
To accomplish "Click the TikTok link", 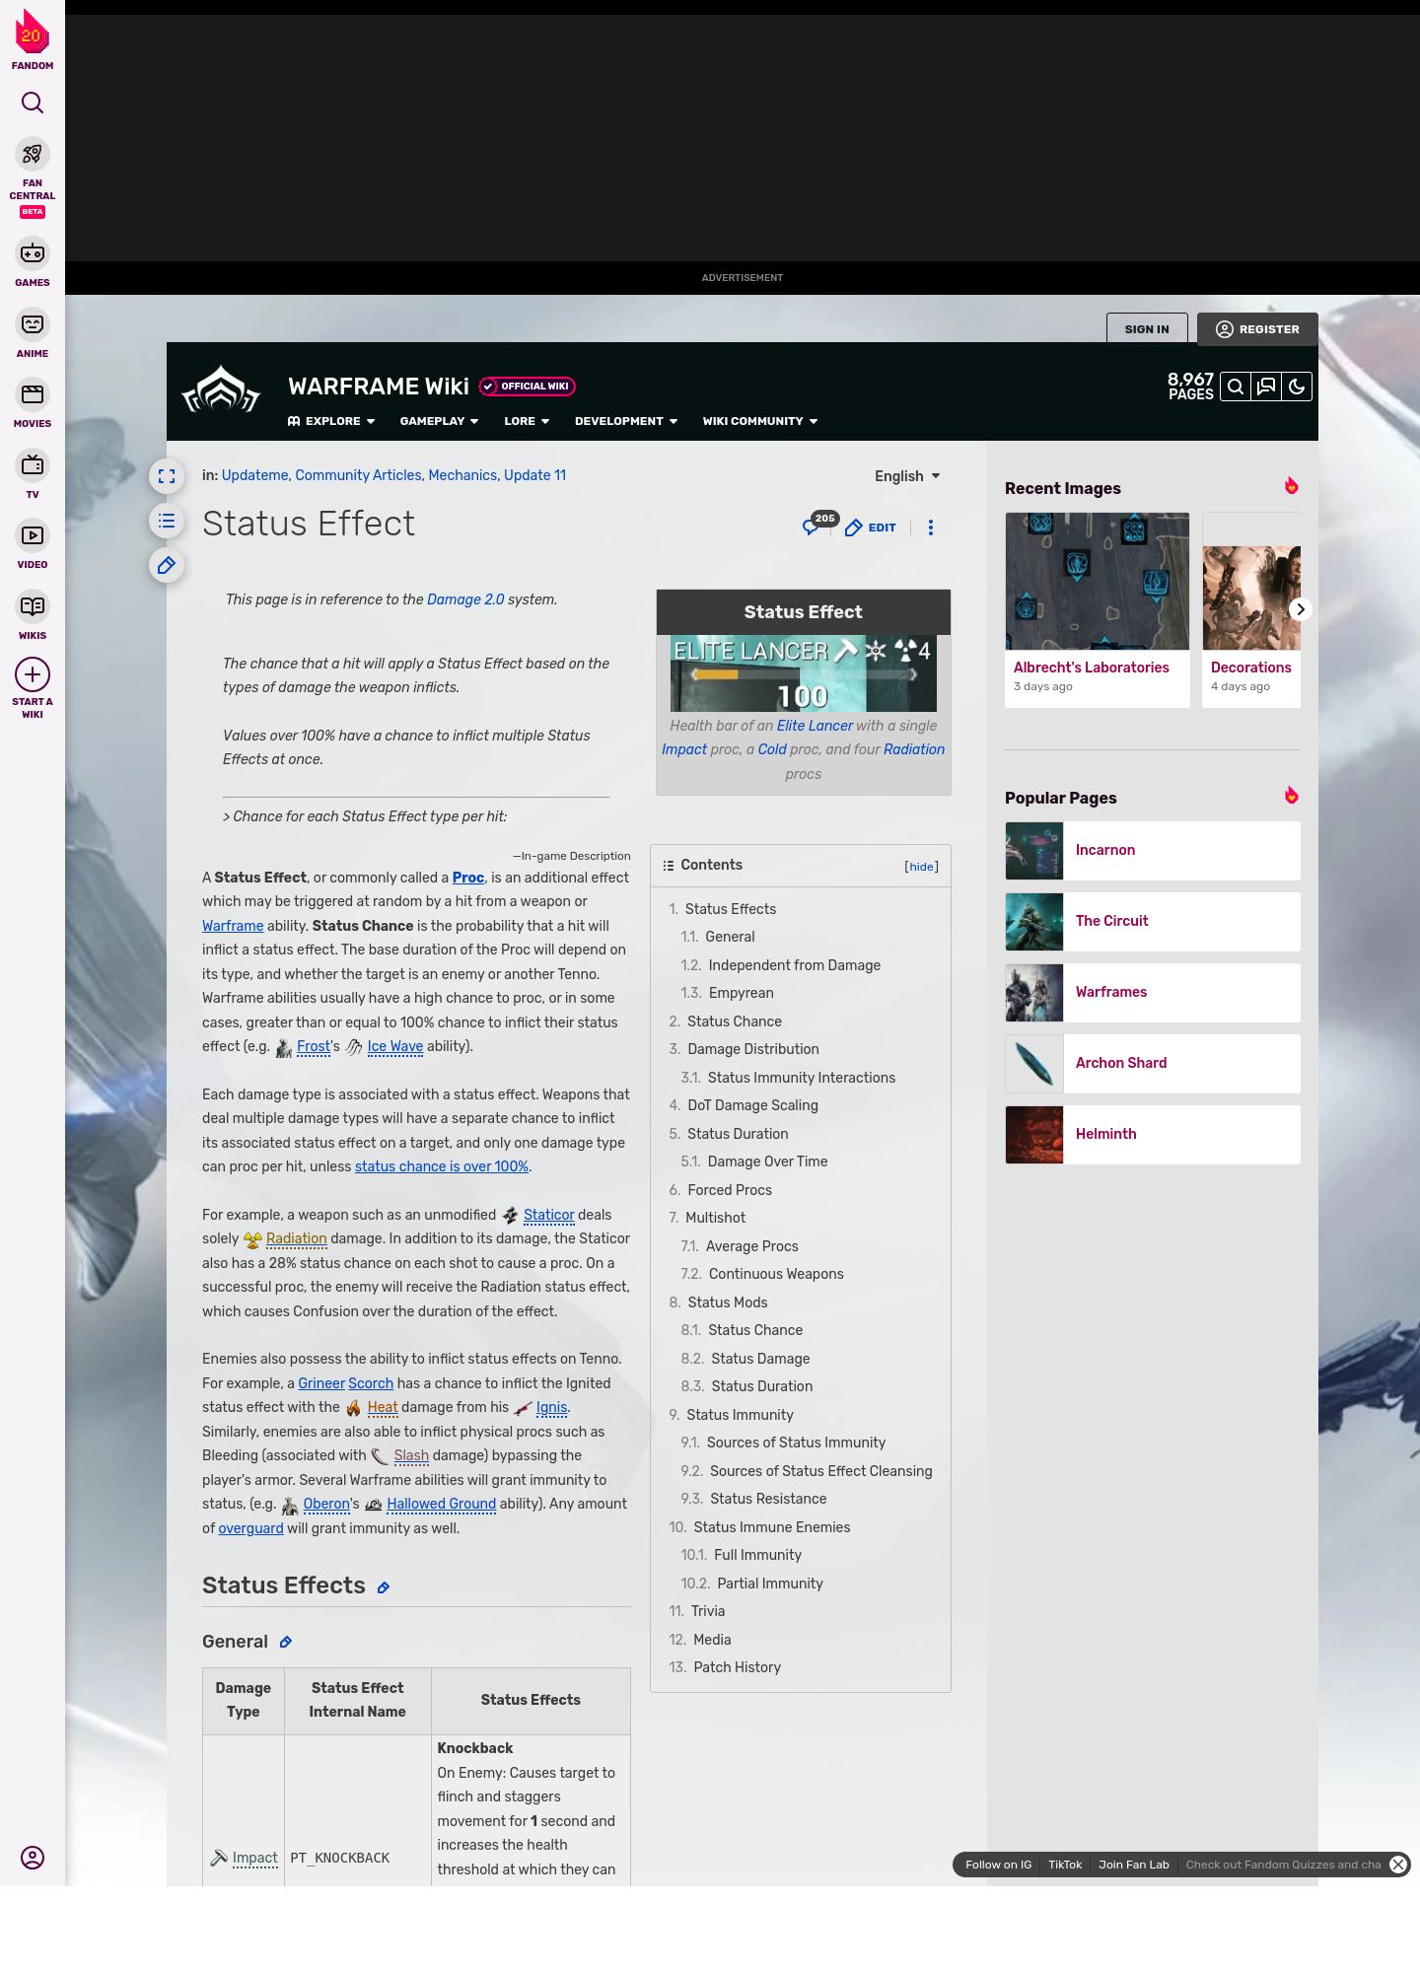I will (x=1065, y=1865).
